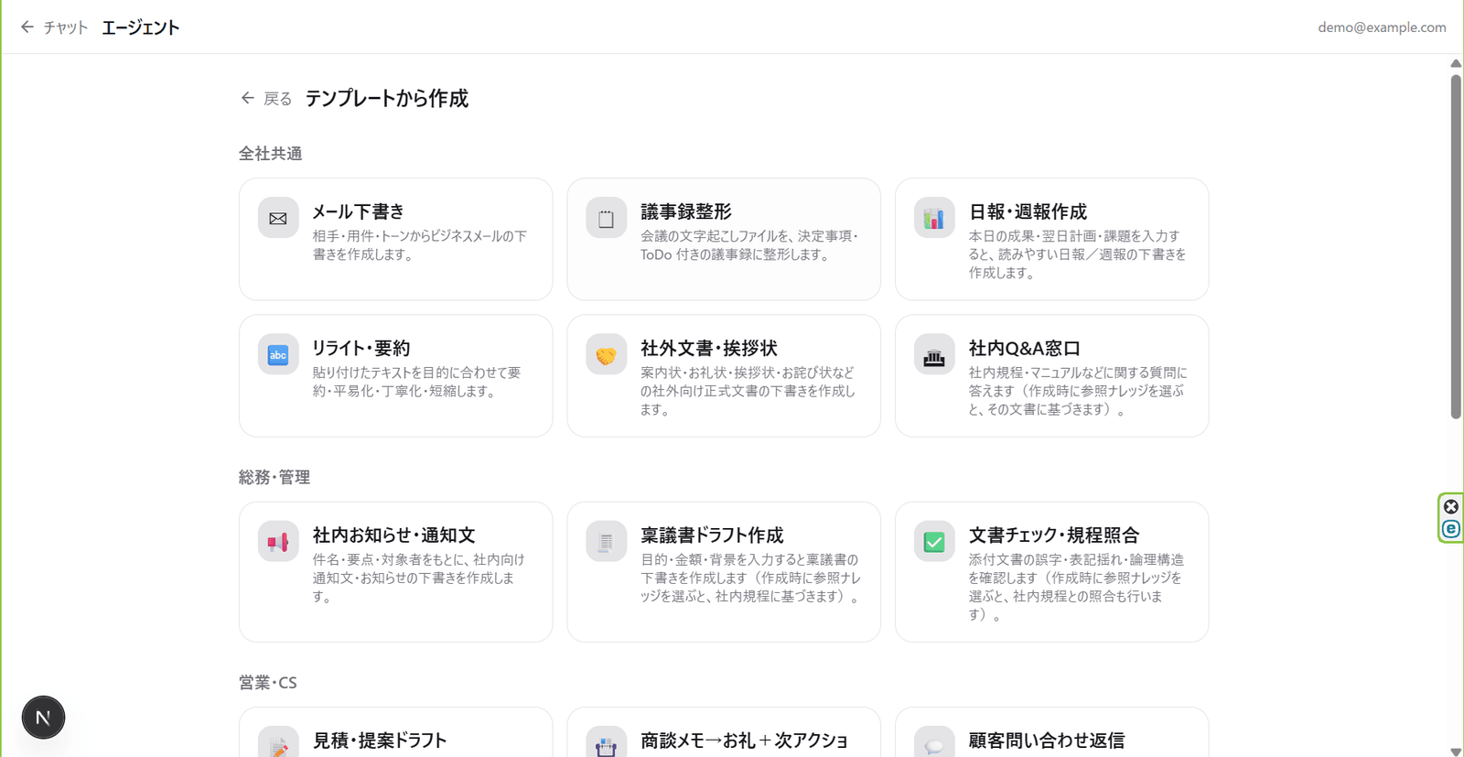Click description text starting 社内規程・マニュアル

pos(1078,391)
